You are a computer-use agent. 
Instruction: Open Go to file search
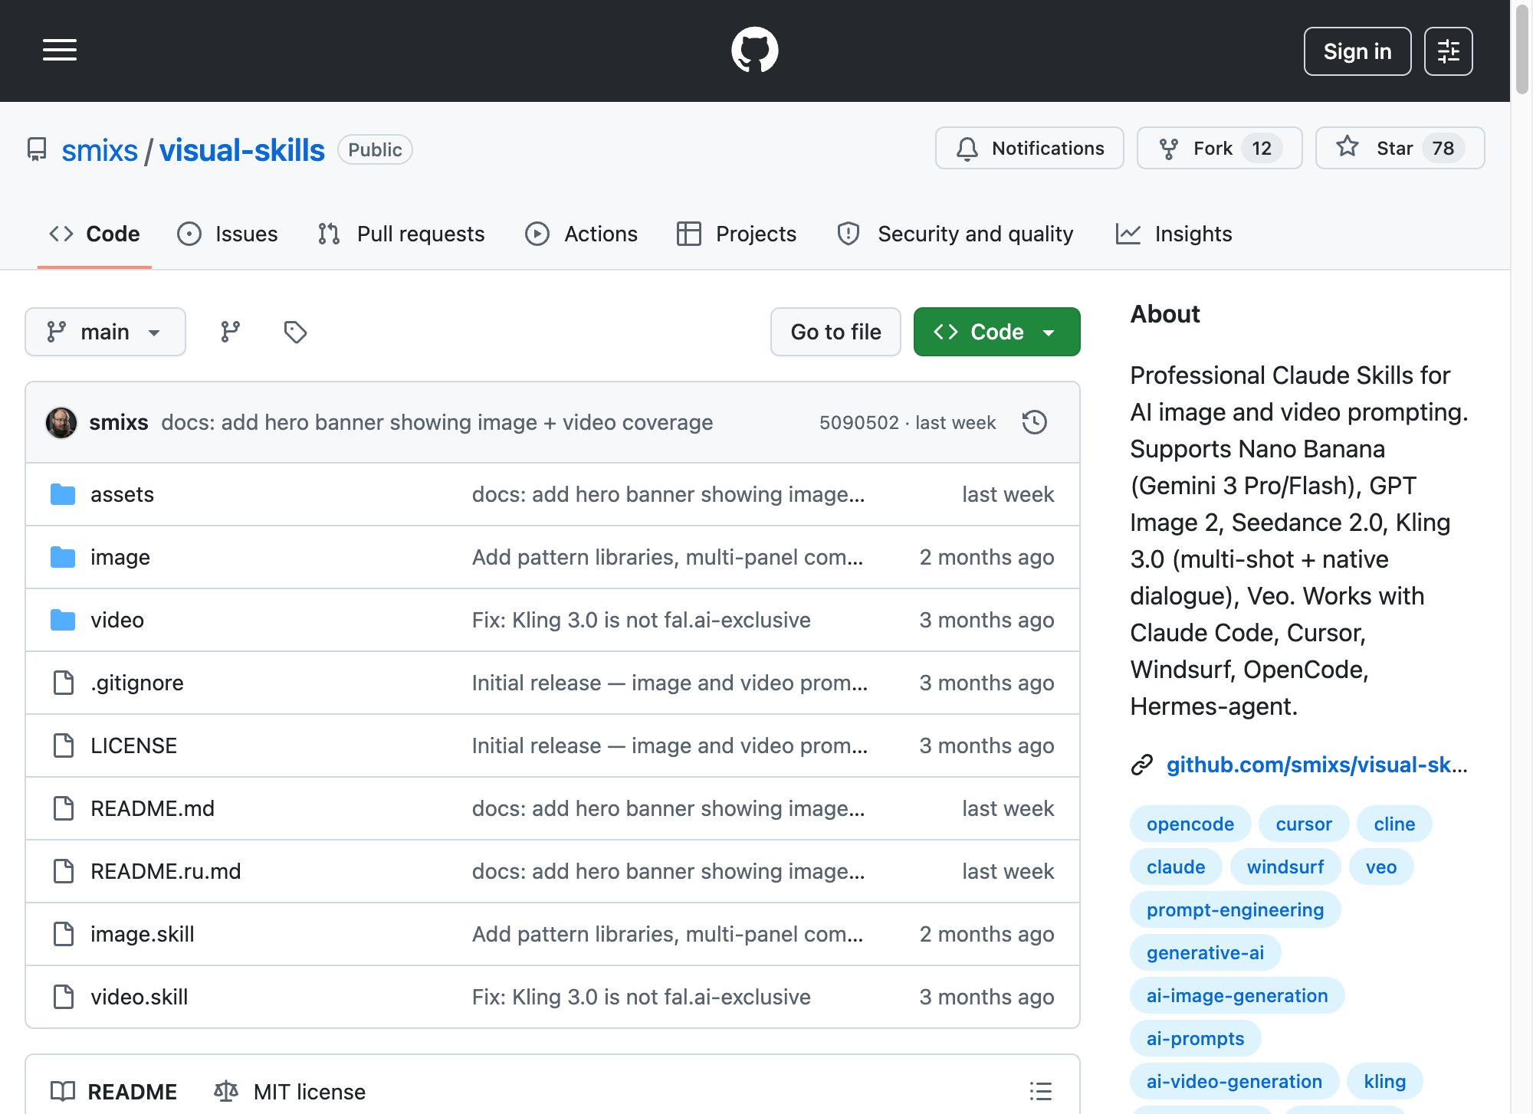point(835,332)
